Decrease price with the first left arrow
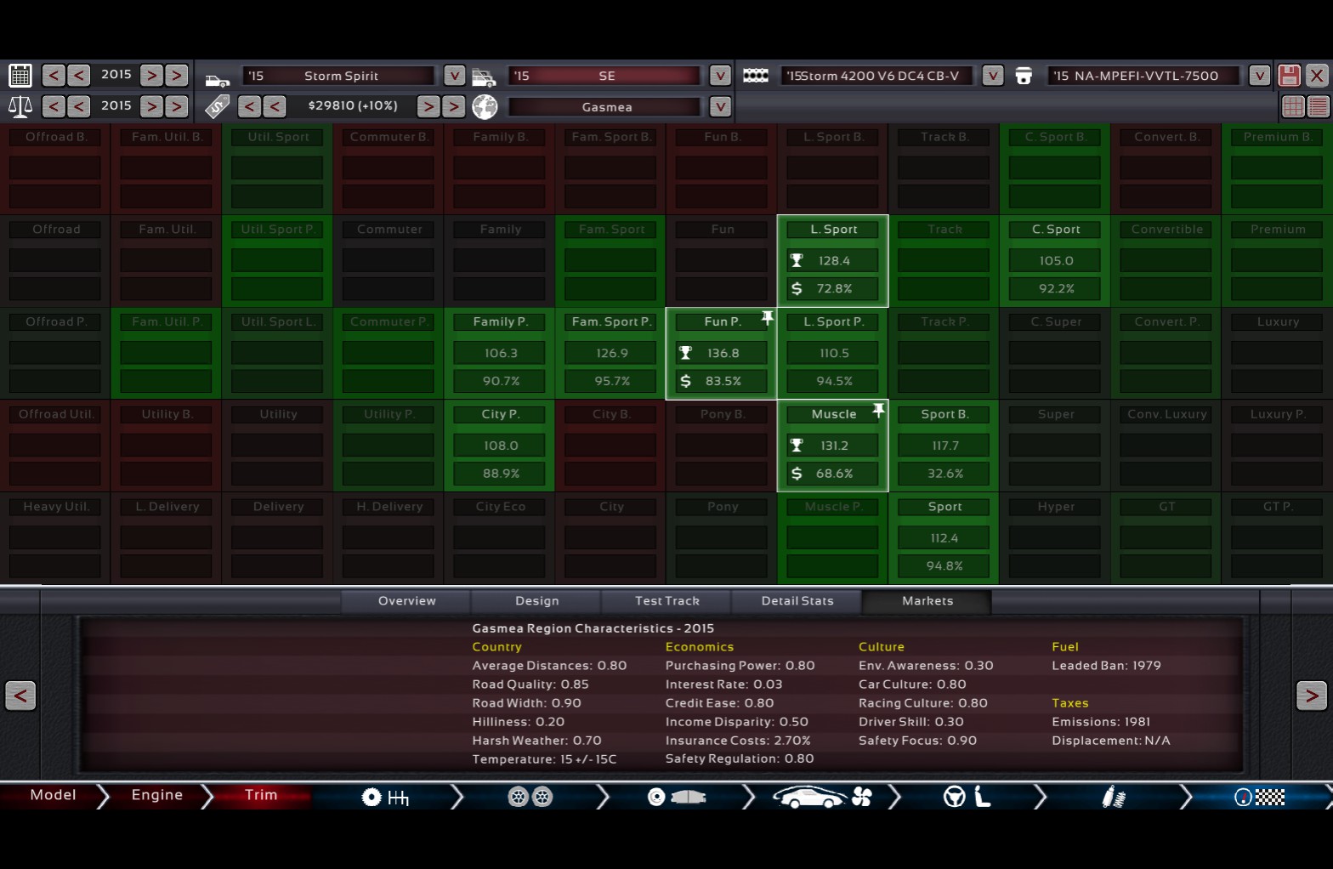The width and height of the screenshot is (1333, 869). (249, 106)
